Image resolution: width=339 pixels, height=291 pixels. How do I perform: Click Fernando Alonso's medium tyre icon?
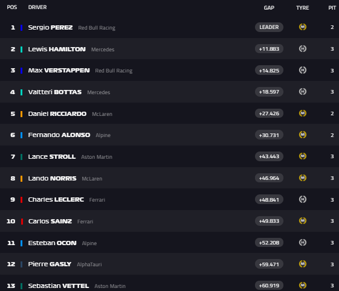coord(303,135)
